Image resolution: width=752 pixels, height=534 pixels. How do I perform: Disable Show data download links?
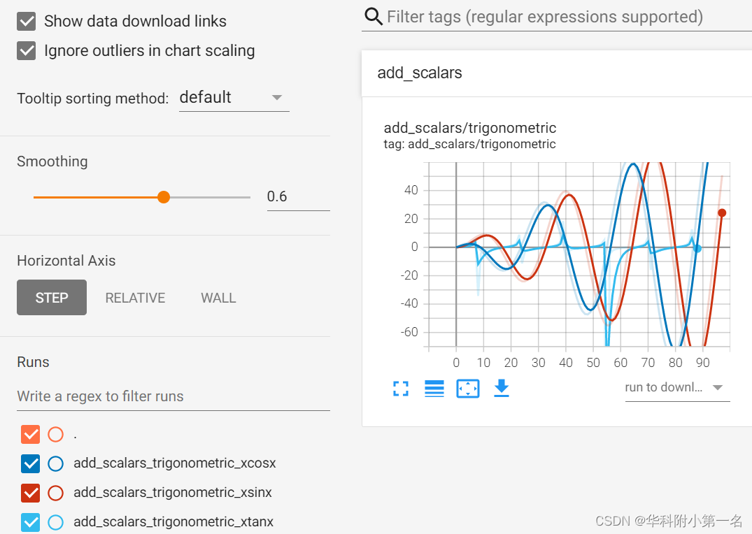click(x=26, y=21)
